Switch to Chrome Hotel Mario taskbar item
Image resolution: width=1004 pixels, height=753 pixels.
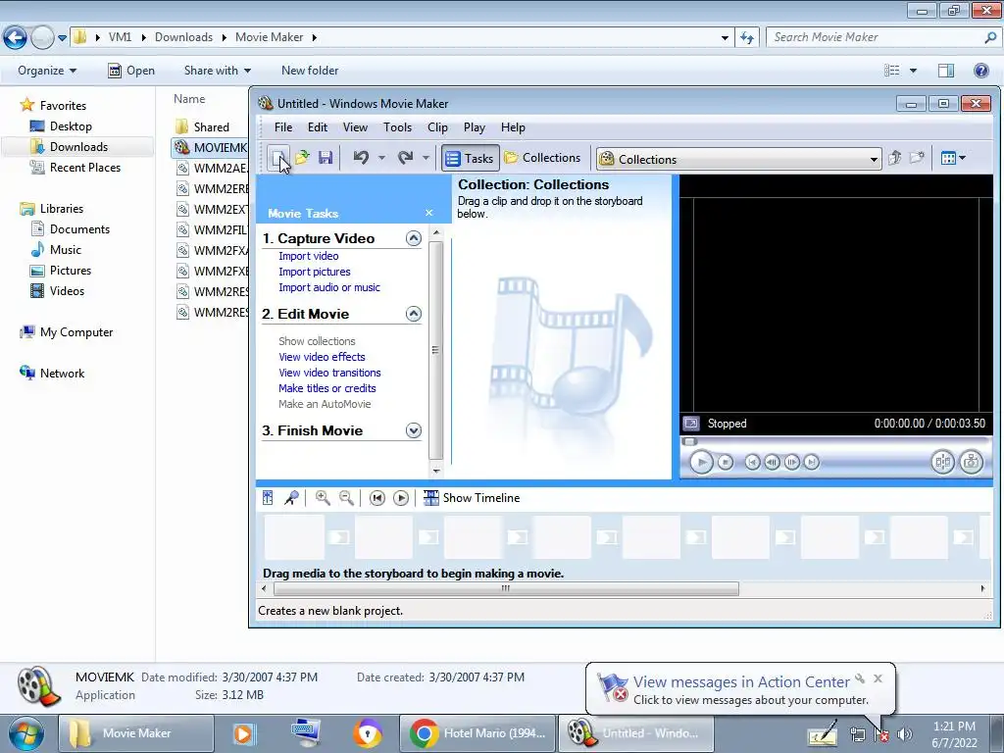(x=478, y=733)
